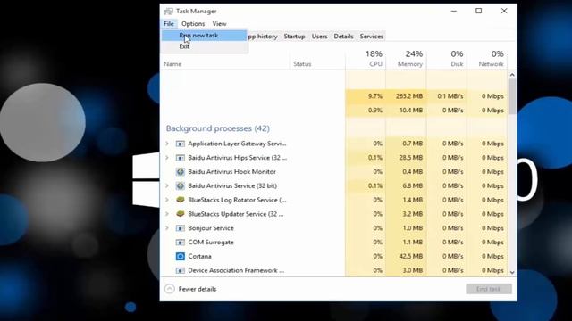The width and height of the screenshot is (572, 321).
Task: Expand Application Layer Gateway Service row
Action: point(167,144)
